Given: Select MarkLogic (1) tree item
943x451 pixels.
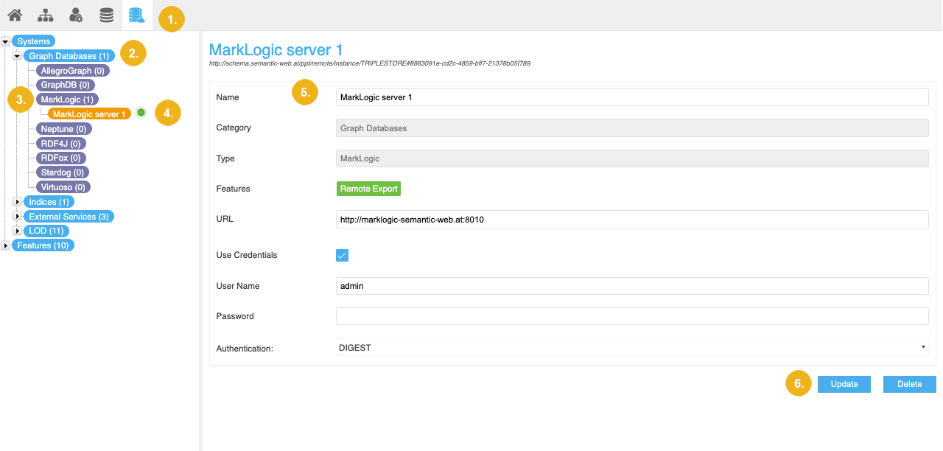Looking at the screenshot, I should [x=67, y=99].
